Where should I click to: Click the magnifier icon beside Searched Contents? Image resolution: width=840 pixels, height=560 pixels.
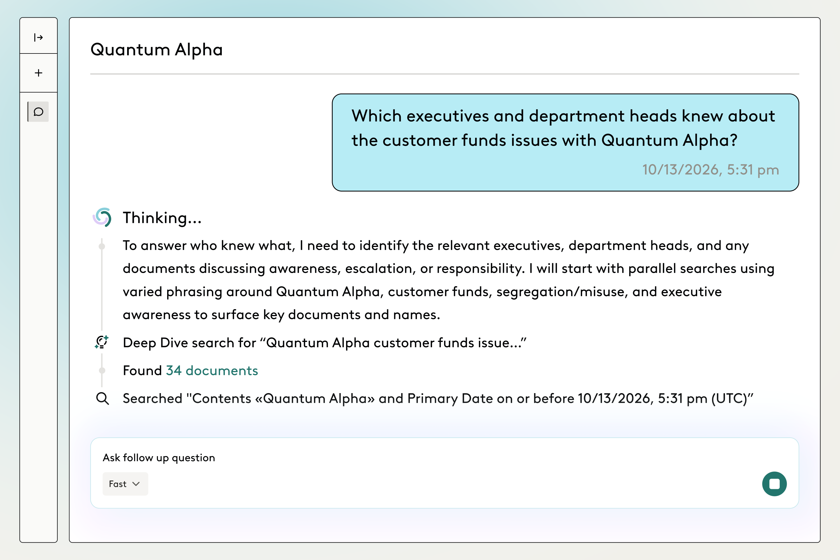(102, 398)
